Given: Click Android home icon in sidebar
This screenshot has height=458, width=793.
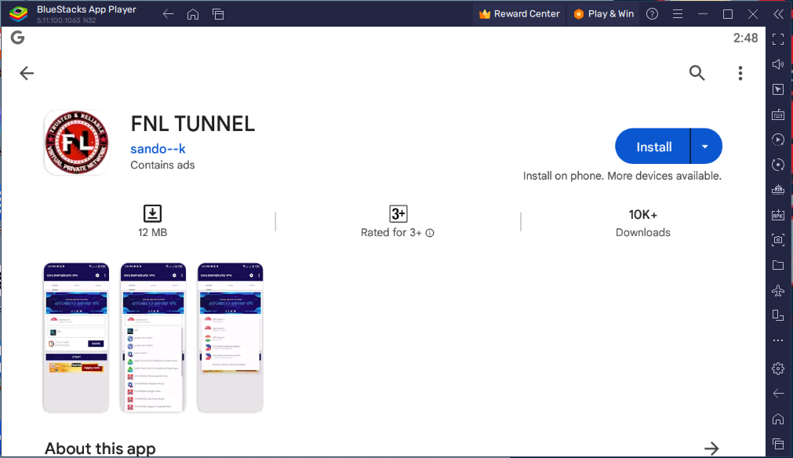Looking at the screenshot, I should tap(778, 419).
